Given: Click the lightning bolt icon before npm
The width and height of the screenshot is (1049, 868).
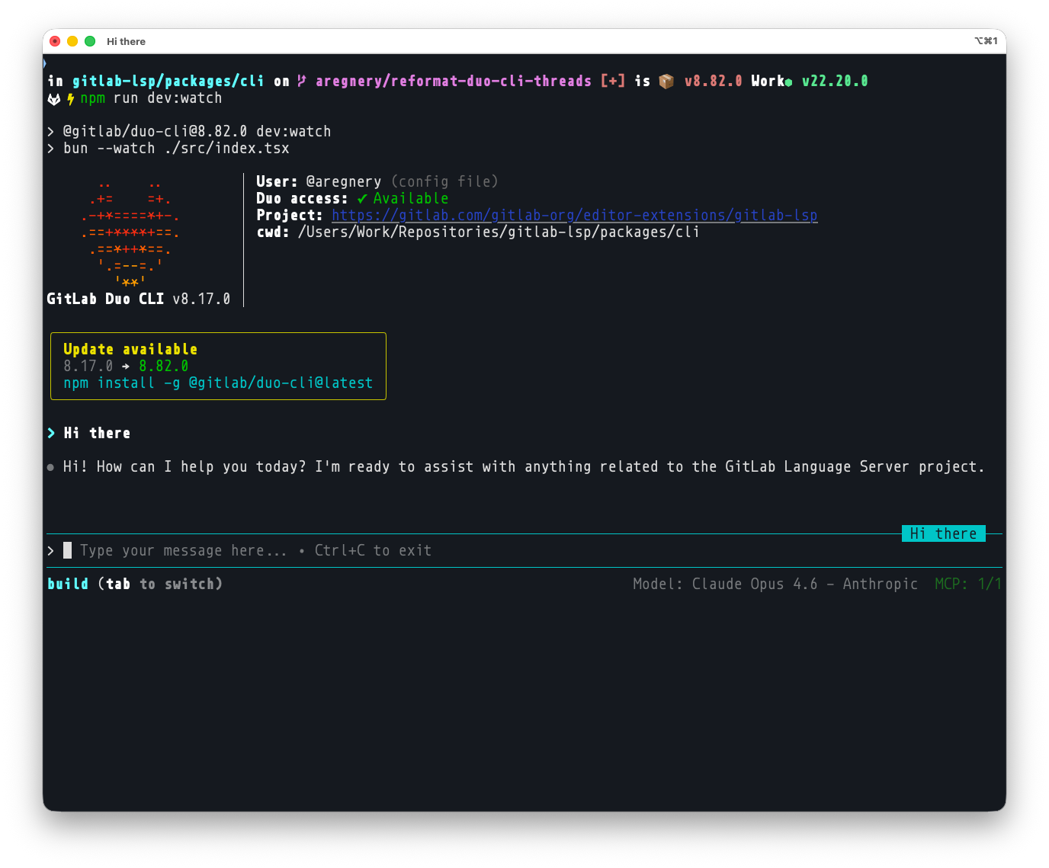Looking at the screenshot, I should pyautogui.click(x=69, y=98).
